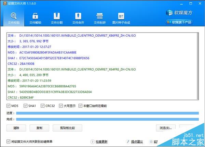Select SHA1 value starting with E72C7A503AE
The image size is (205, 147).
click(54, 58)
